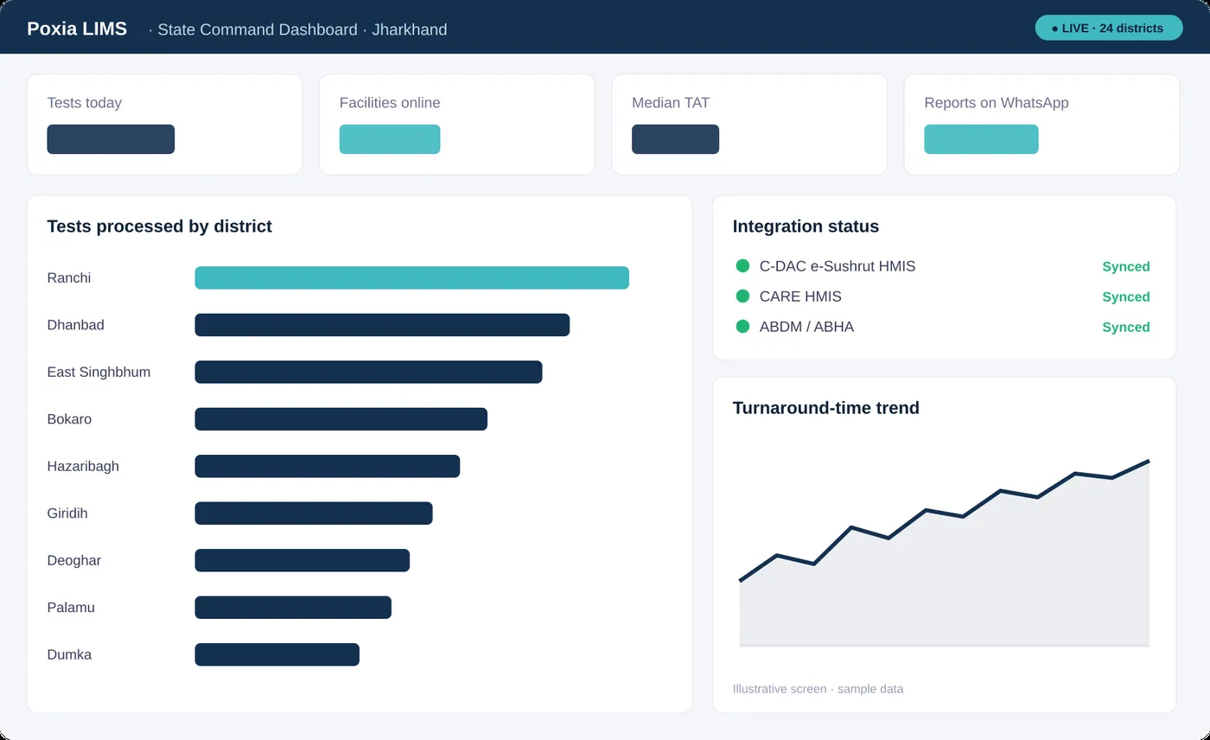Click the Illustrative screen sample data note
This screenshot has height=740, width=1210.
[818, 689]
